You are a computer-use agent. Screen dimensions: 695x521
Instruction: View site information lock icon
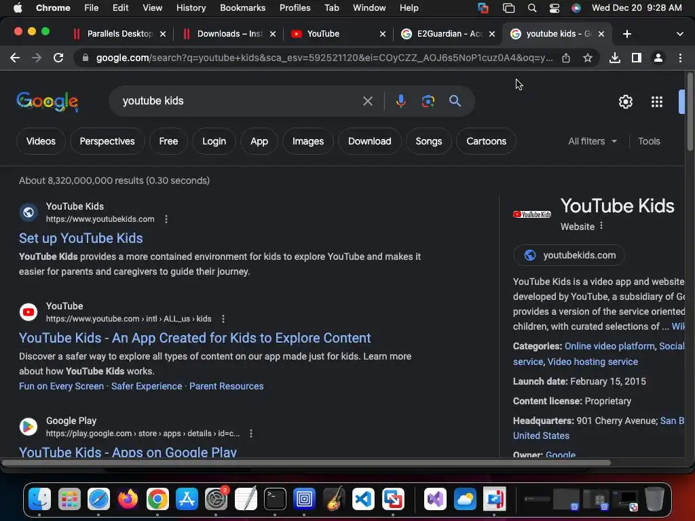86,58
